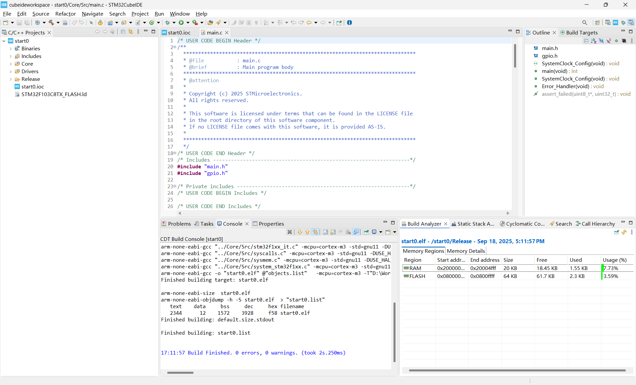Expand the Core folder
This screenshot has height=385, width=636.
coord(11,64)
